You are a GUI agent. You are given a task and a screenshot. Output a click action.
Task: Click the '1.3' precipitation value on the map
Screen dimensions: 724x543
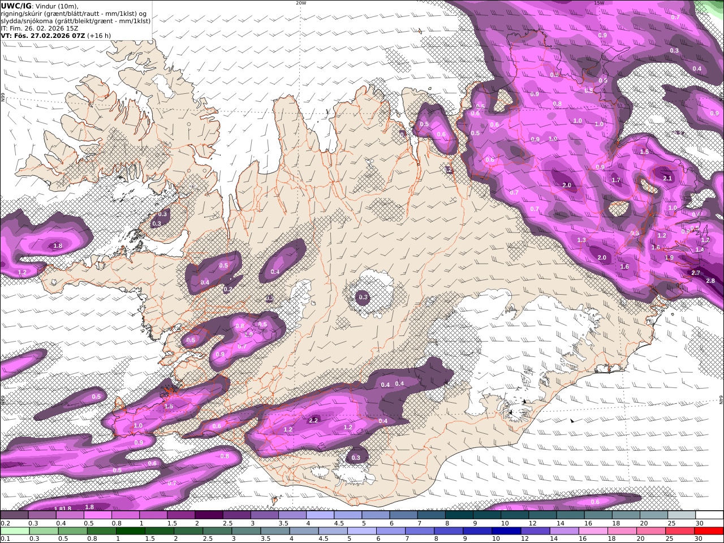point(581,240)
